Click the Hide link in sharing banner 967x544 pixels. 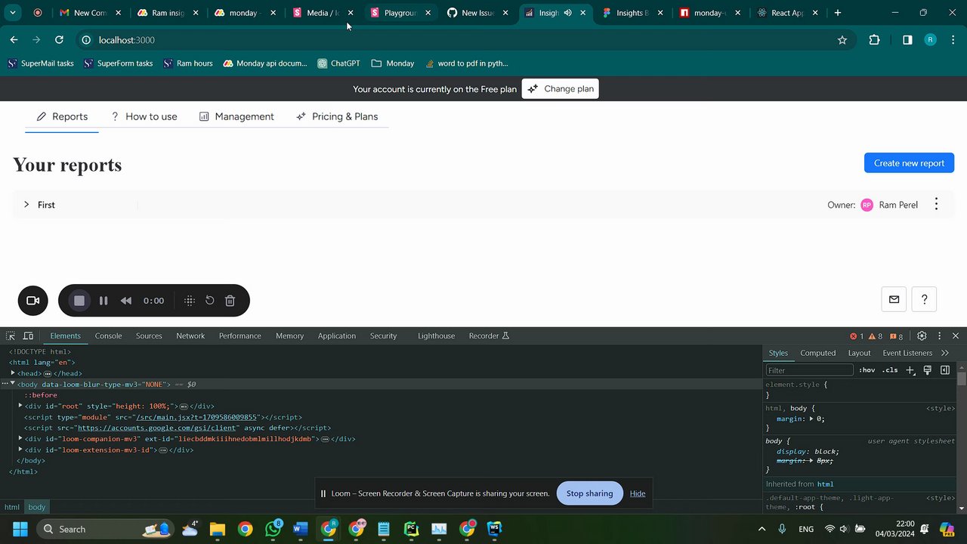point(638,493)
